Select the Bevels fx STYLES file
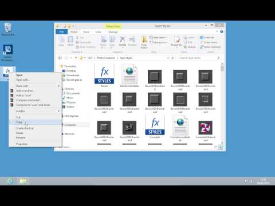This screenshot has width=275, height=206. coord(104,74)
